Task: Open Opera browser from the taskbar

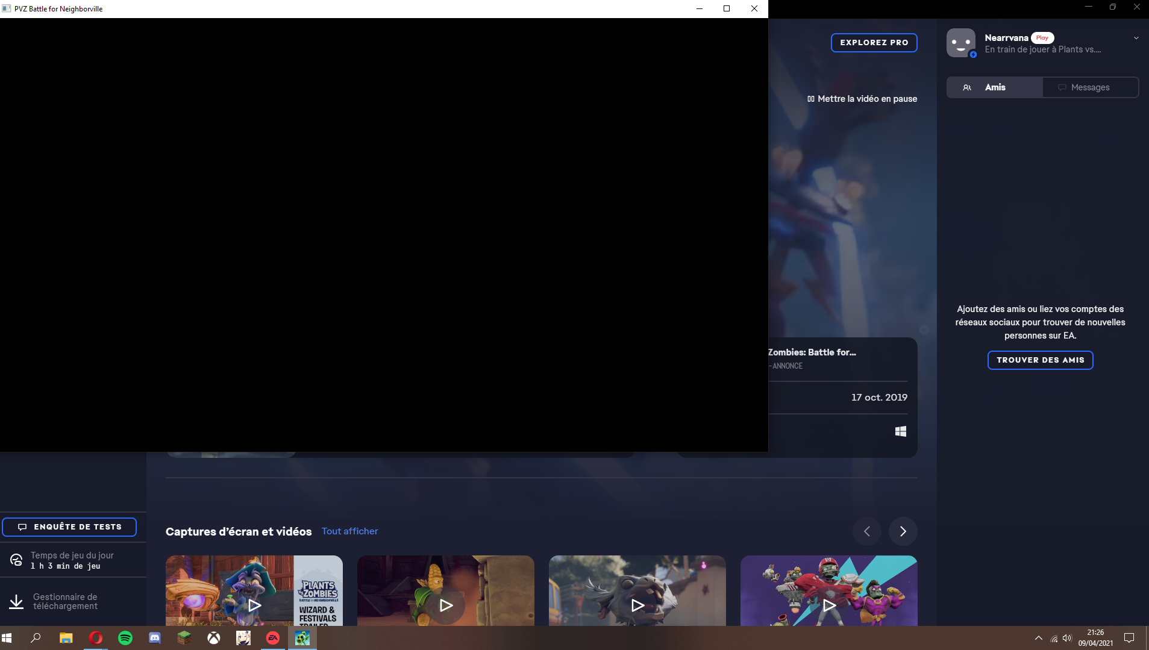Action: click(x=96, y=638)
